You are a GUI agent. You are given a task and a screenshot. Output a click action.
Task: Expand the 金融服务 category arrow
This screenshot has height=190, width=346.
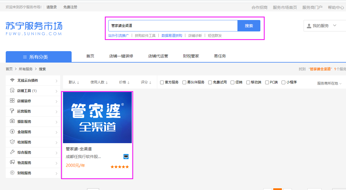pos(56,132)
